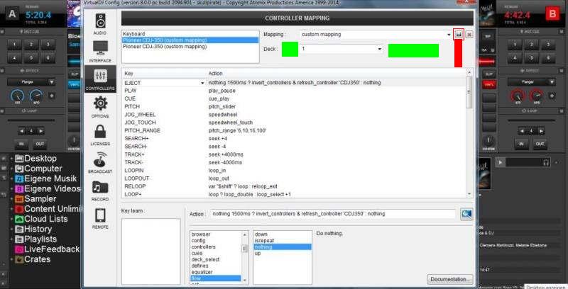Select Deck A indicator
Screen dimensions: 568x289
point(12,14)
